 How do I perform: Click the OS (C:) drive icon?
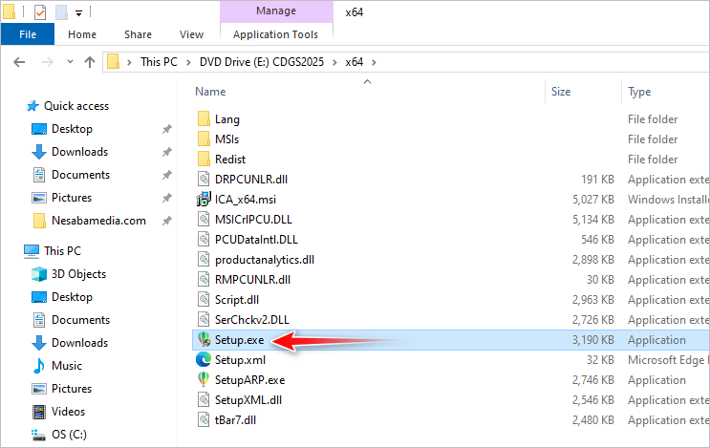(x=39, y=435)
